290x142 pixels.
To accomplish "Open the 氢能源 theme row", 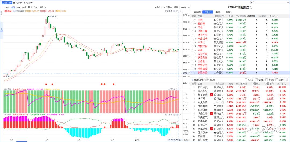I will [x=240, y=23].
